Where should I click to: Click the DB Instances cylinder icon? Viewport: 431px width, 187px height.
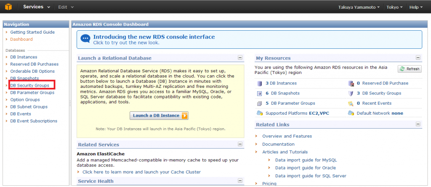click(x=259, y=83)
